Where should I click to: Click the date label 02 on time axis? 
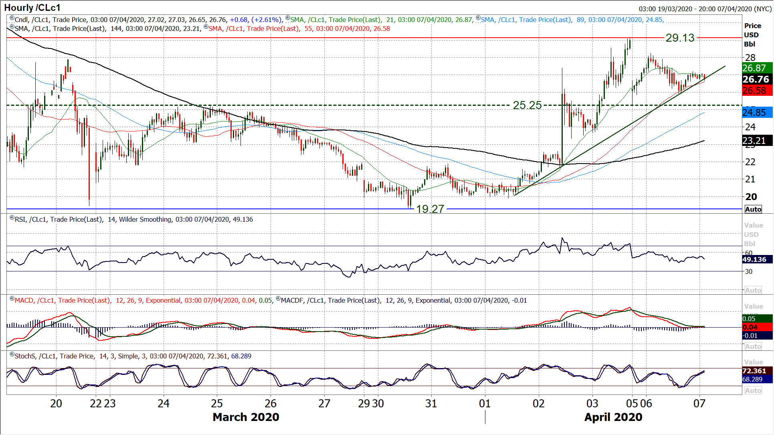tap(539, 403)
